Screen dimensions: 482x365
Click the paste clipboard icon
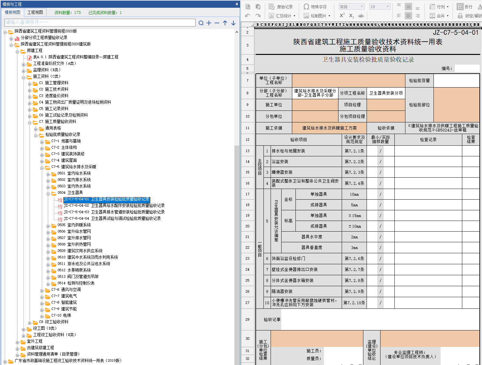(x=258, y=7)
